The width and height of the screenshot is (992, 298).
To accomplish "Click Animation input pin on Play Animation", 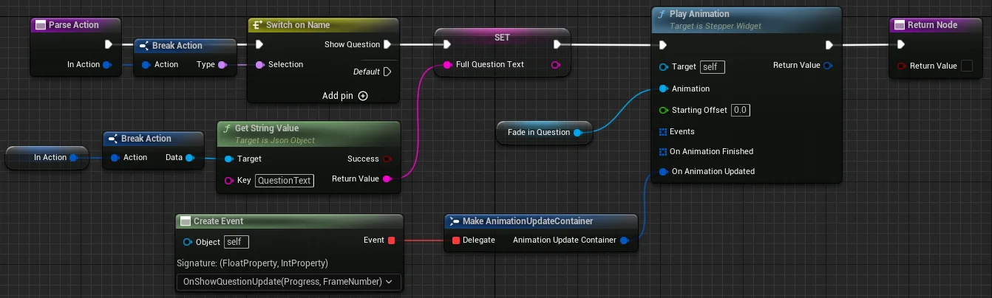I will (x=663, y=89).
